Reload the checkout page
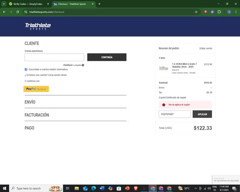240x192 pixels. point(18,12)
